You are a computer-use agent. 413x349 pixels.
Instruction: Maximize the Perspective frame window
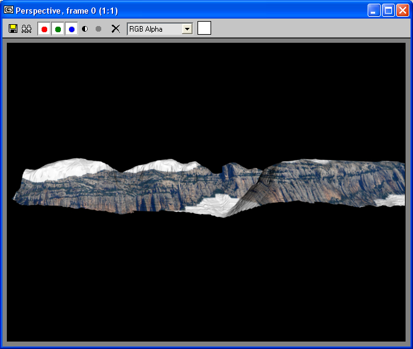388,11
